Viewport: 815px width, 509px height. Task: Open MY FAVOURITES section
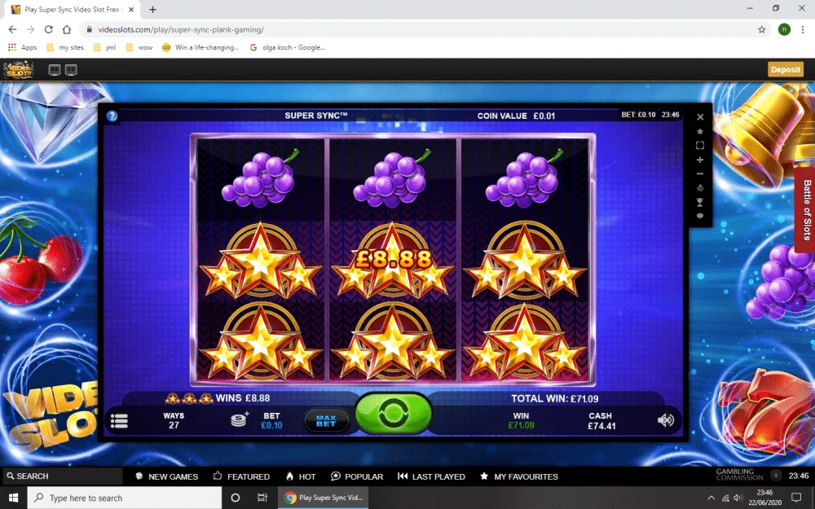[518, 476]
